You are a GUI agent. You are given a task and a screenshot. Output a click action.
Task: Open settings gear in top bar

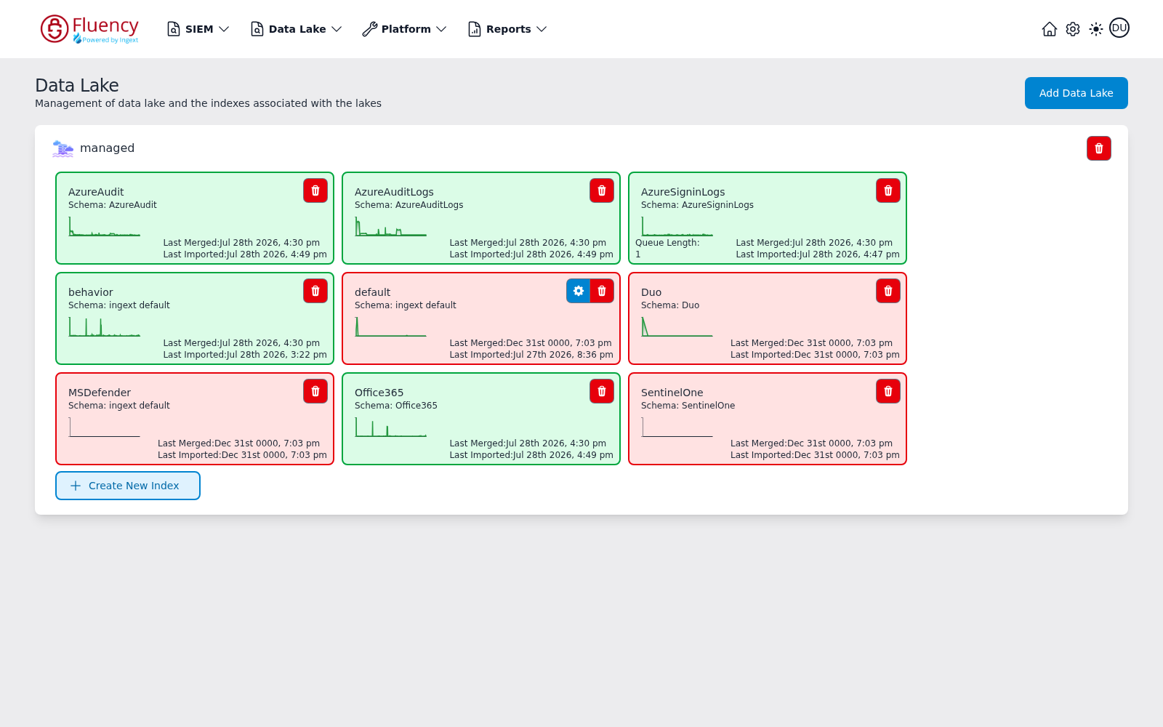pos(1073,29)
